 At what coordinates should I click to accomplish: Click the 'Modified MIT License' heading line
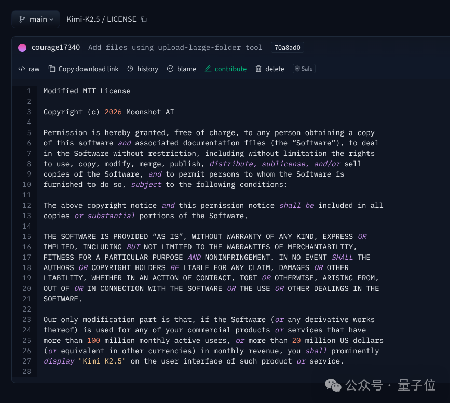[x=87, y=91]
